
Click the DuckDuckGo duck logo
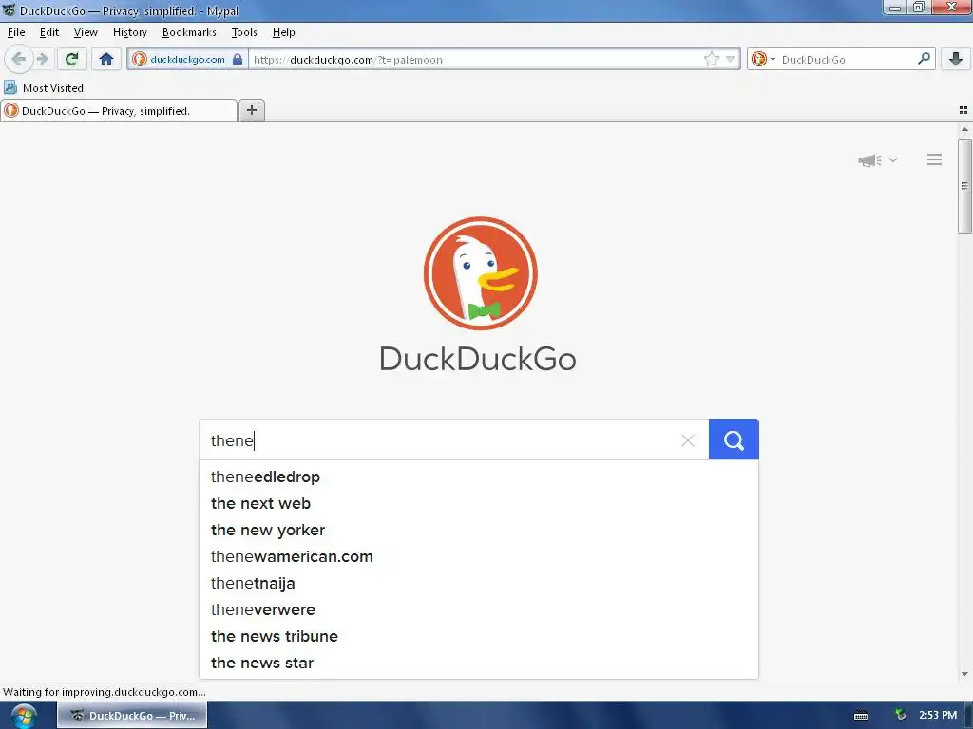coord(480,272)
